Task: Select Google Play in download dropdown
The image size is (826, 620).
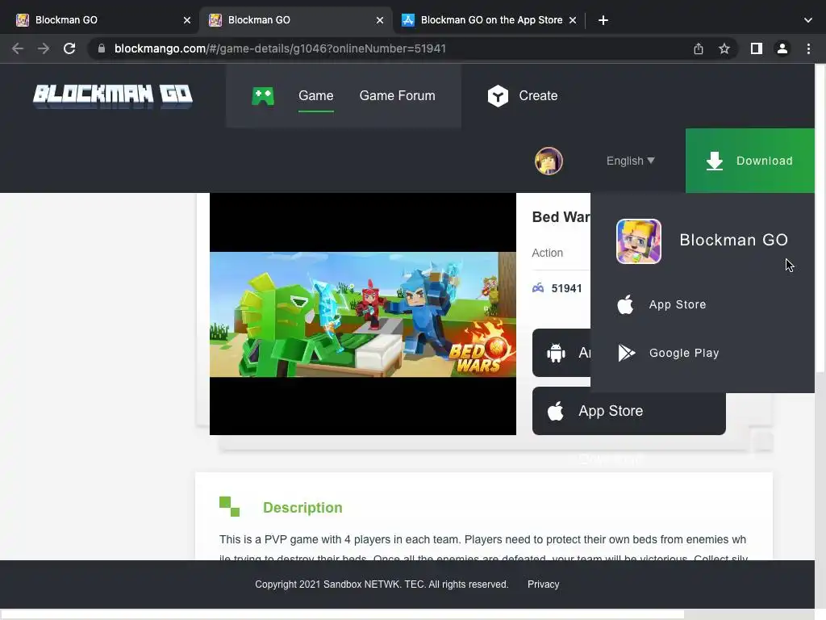Action: click(x=684, y=354)
